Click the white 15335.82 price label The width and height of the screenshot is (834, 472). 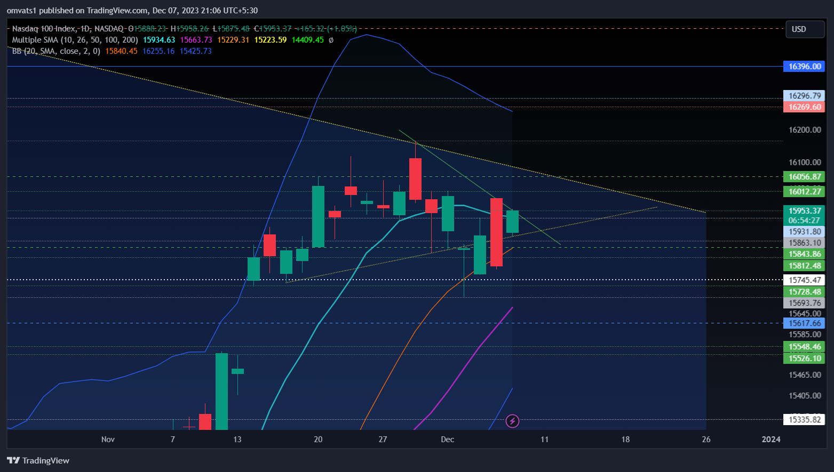(804, 420)
